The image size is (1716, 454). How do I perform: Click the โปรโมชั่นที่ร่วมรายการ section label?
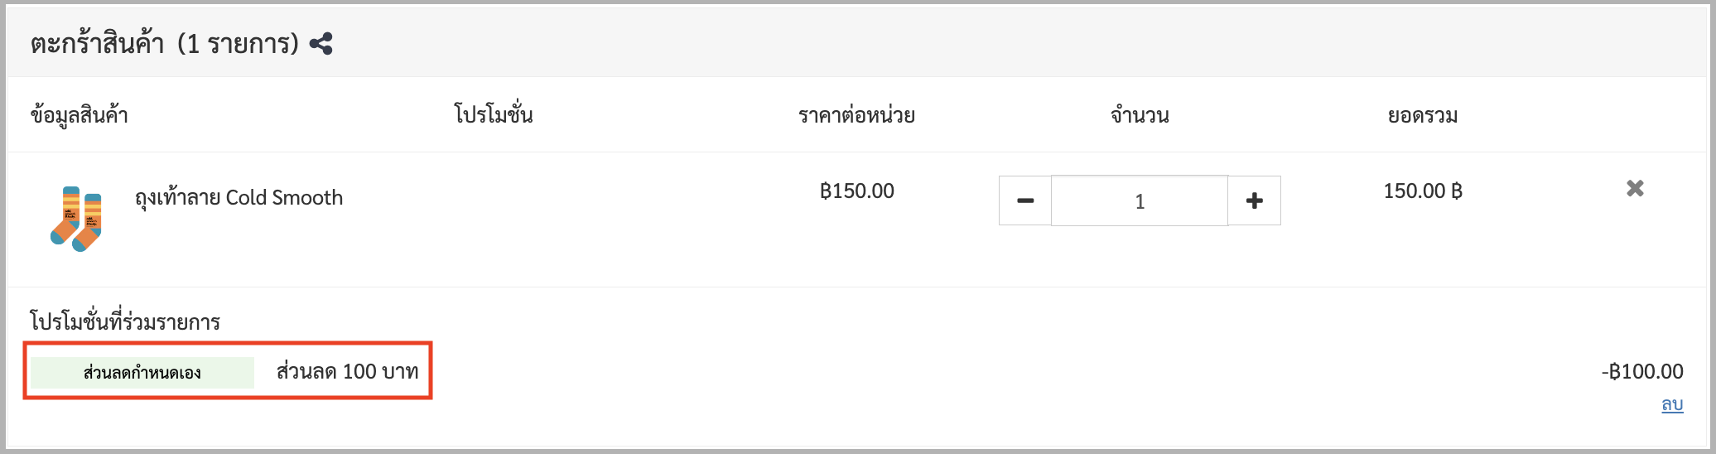125,321
